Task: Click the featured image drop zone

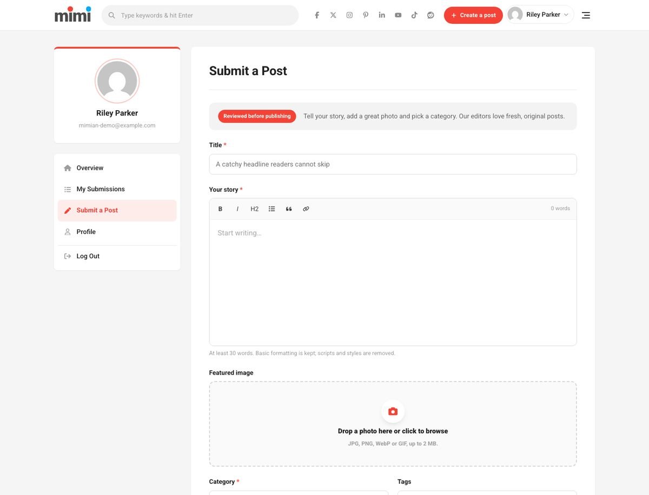Action: click(x=393, y=424)
